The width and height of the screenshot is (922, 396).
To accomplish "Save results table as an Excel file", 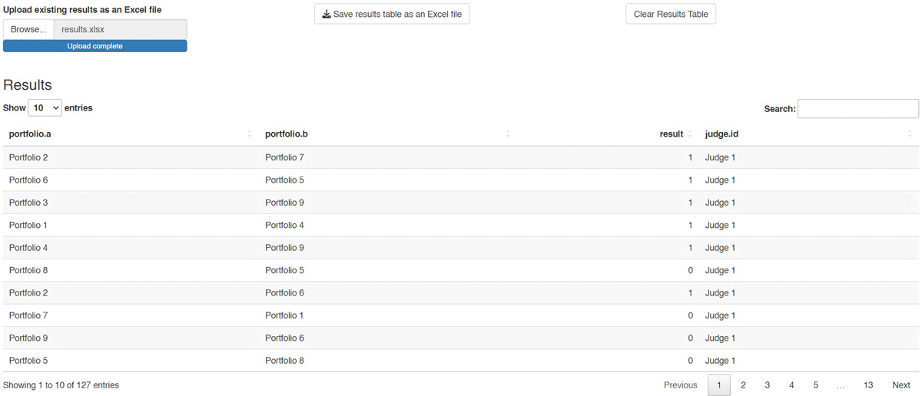I will tap(392, 14).
